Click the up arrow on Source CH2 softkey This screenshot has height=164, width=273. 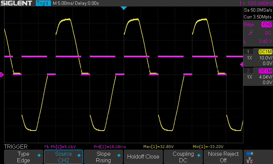[79, 155]
